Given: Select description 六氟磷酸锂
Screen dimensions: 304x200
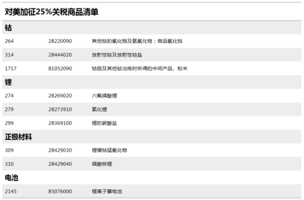Looking at the screenshot, I should [x=104, y=96].
